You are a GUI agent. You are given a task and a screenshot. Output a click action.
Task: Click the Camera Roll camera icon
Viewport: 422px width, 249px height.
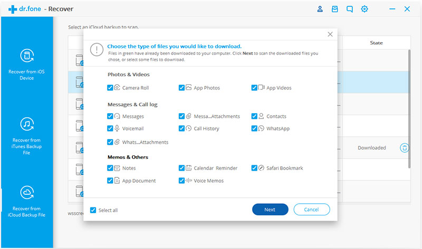pyautogui.click(x=117, y=87)
